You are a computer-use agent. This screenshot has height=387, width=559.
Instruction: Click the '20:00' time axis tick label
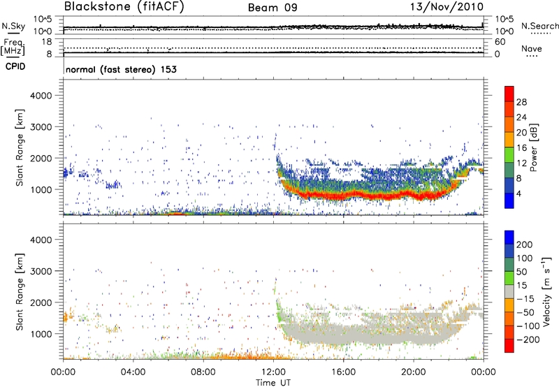[414, 372]
